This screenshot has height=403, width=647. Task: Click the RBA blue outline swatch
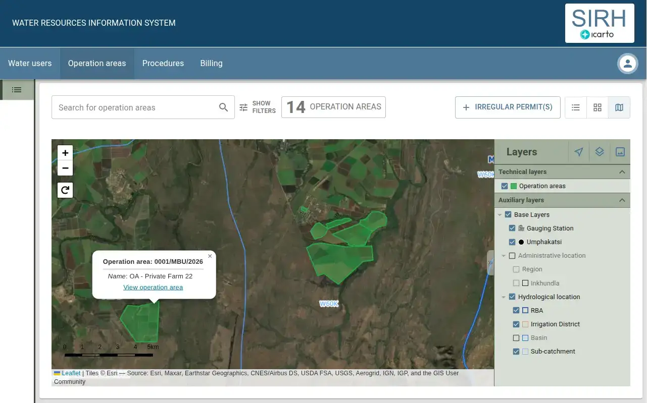(525, 311)
